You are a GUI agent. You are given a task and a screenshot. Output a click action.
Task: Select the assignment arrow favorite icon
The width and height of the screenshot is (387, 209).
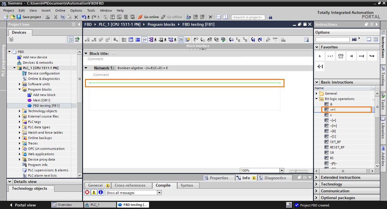coord(372,56)
